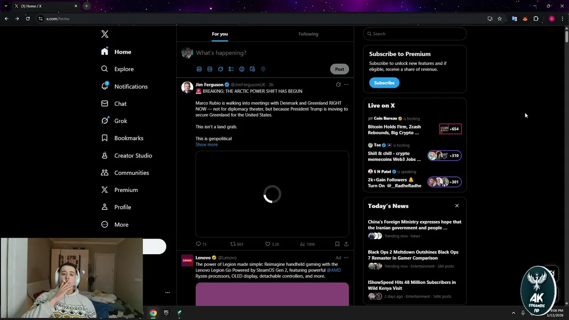Open more options on Jim Ferguson post
The width and height of the screenshot is (569, 320).
pos(346,84)
